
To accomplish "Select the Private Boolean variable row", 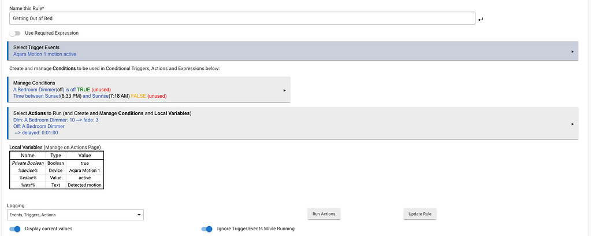I will tap(28, 163).
